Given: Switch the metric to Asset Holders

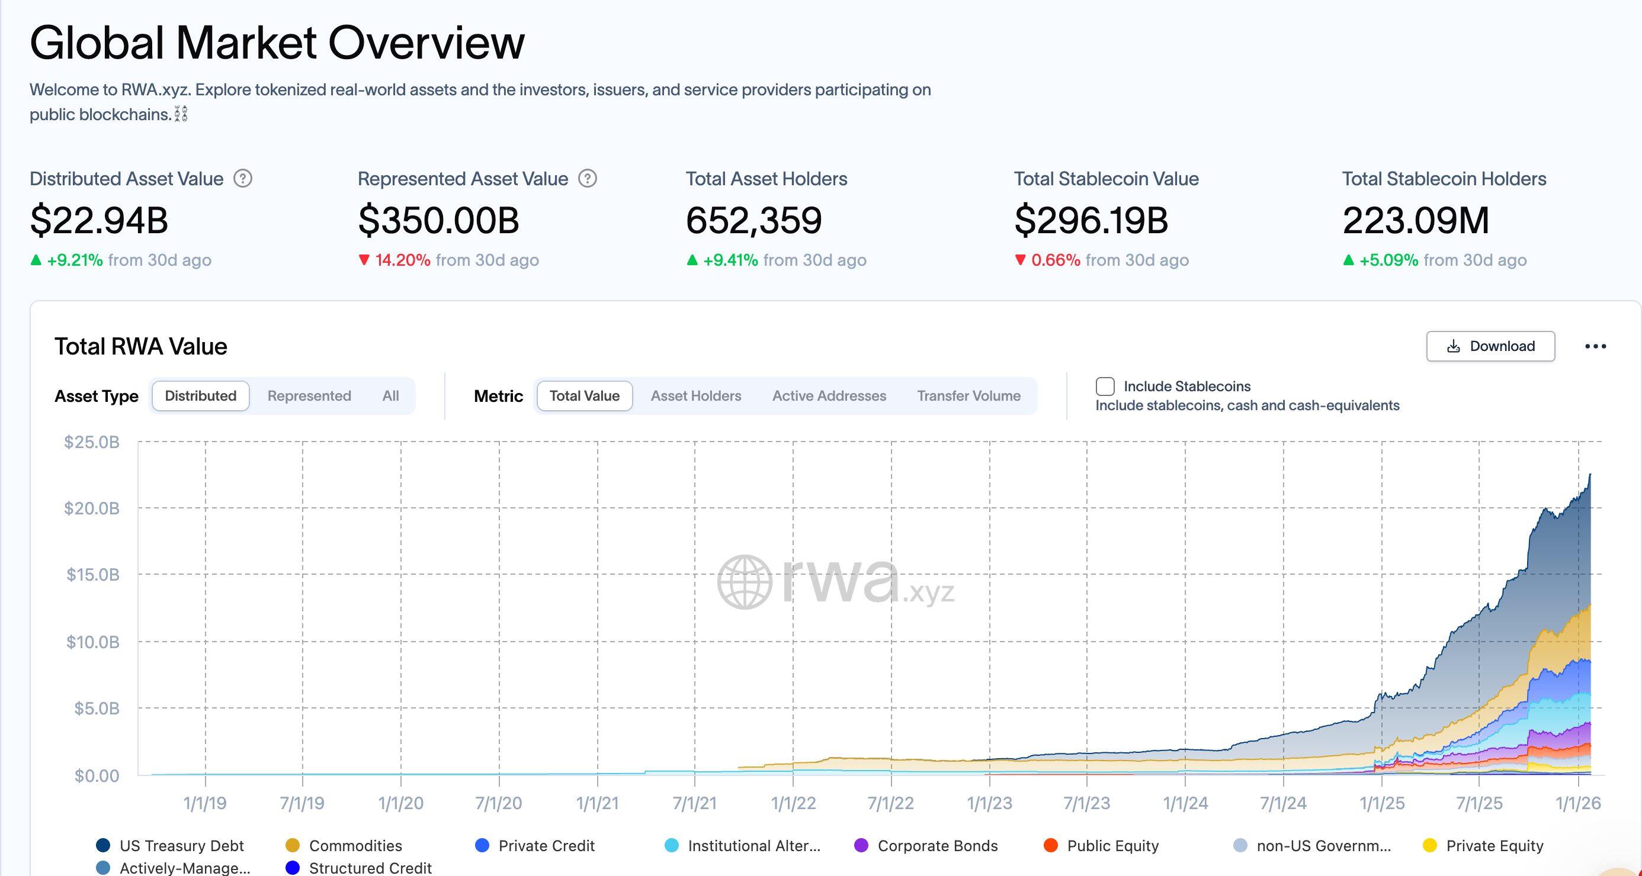Looking at the screenshot, I should tap(696, 395).
